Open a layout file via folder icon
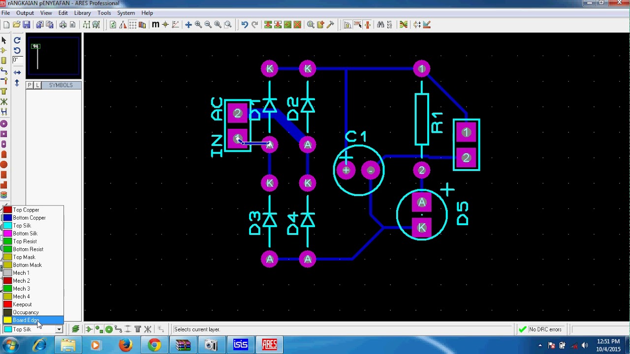This screenshot has width=630, height=354. coord(17,25)
